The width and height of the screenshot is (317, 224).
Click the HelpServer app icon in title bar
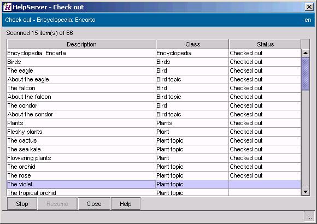[7, 7]
